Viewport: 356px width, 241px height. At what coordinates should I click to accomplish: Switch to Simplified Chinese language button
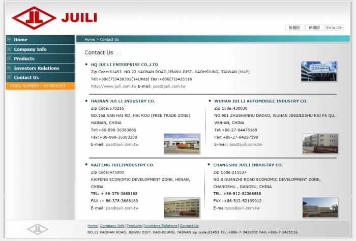[314, 27]
